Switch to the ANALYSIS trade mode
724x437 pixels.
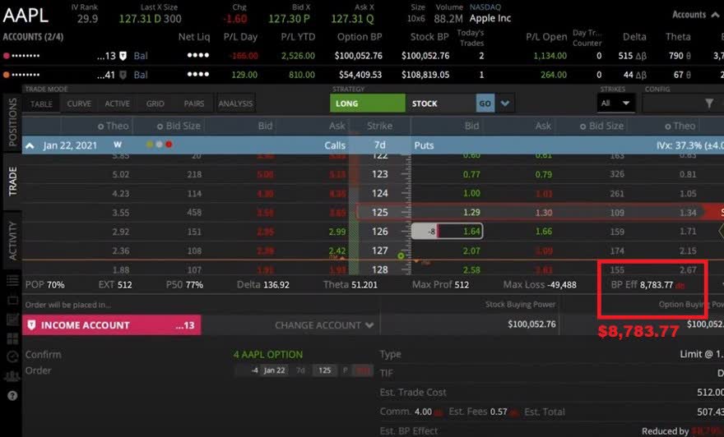(235, 103)
